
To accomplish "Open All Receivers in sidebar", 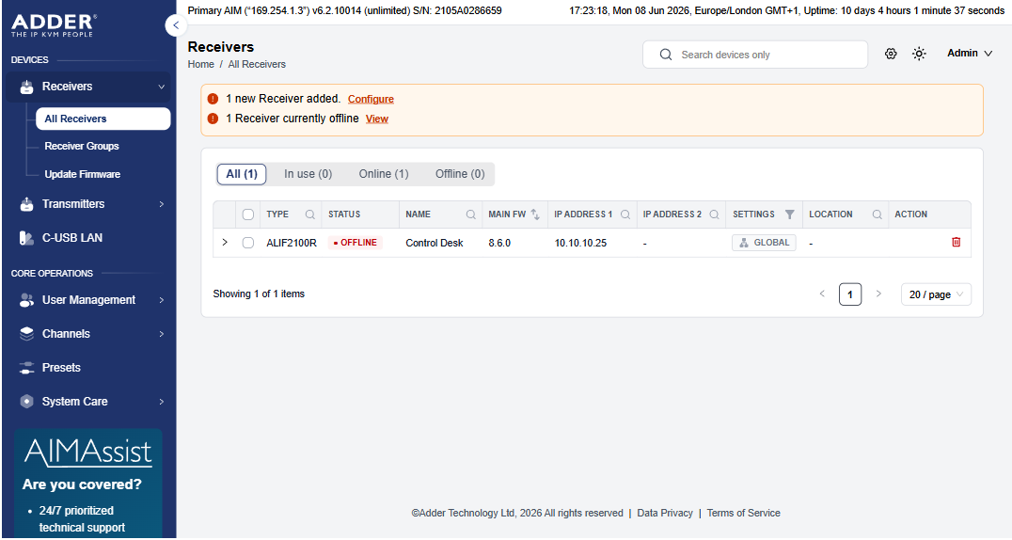I will (103, 119).
